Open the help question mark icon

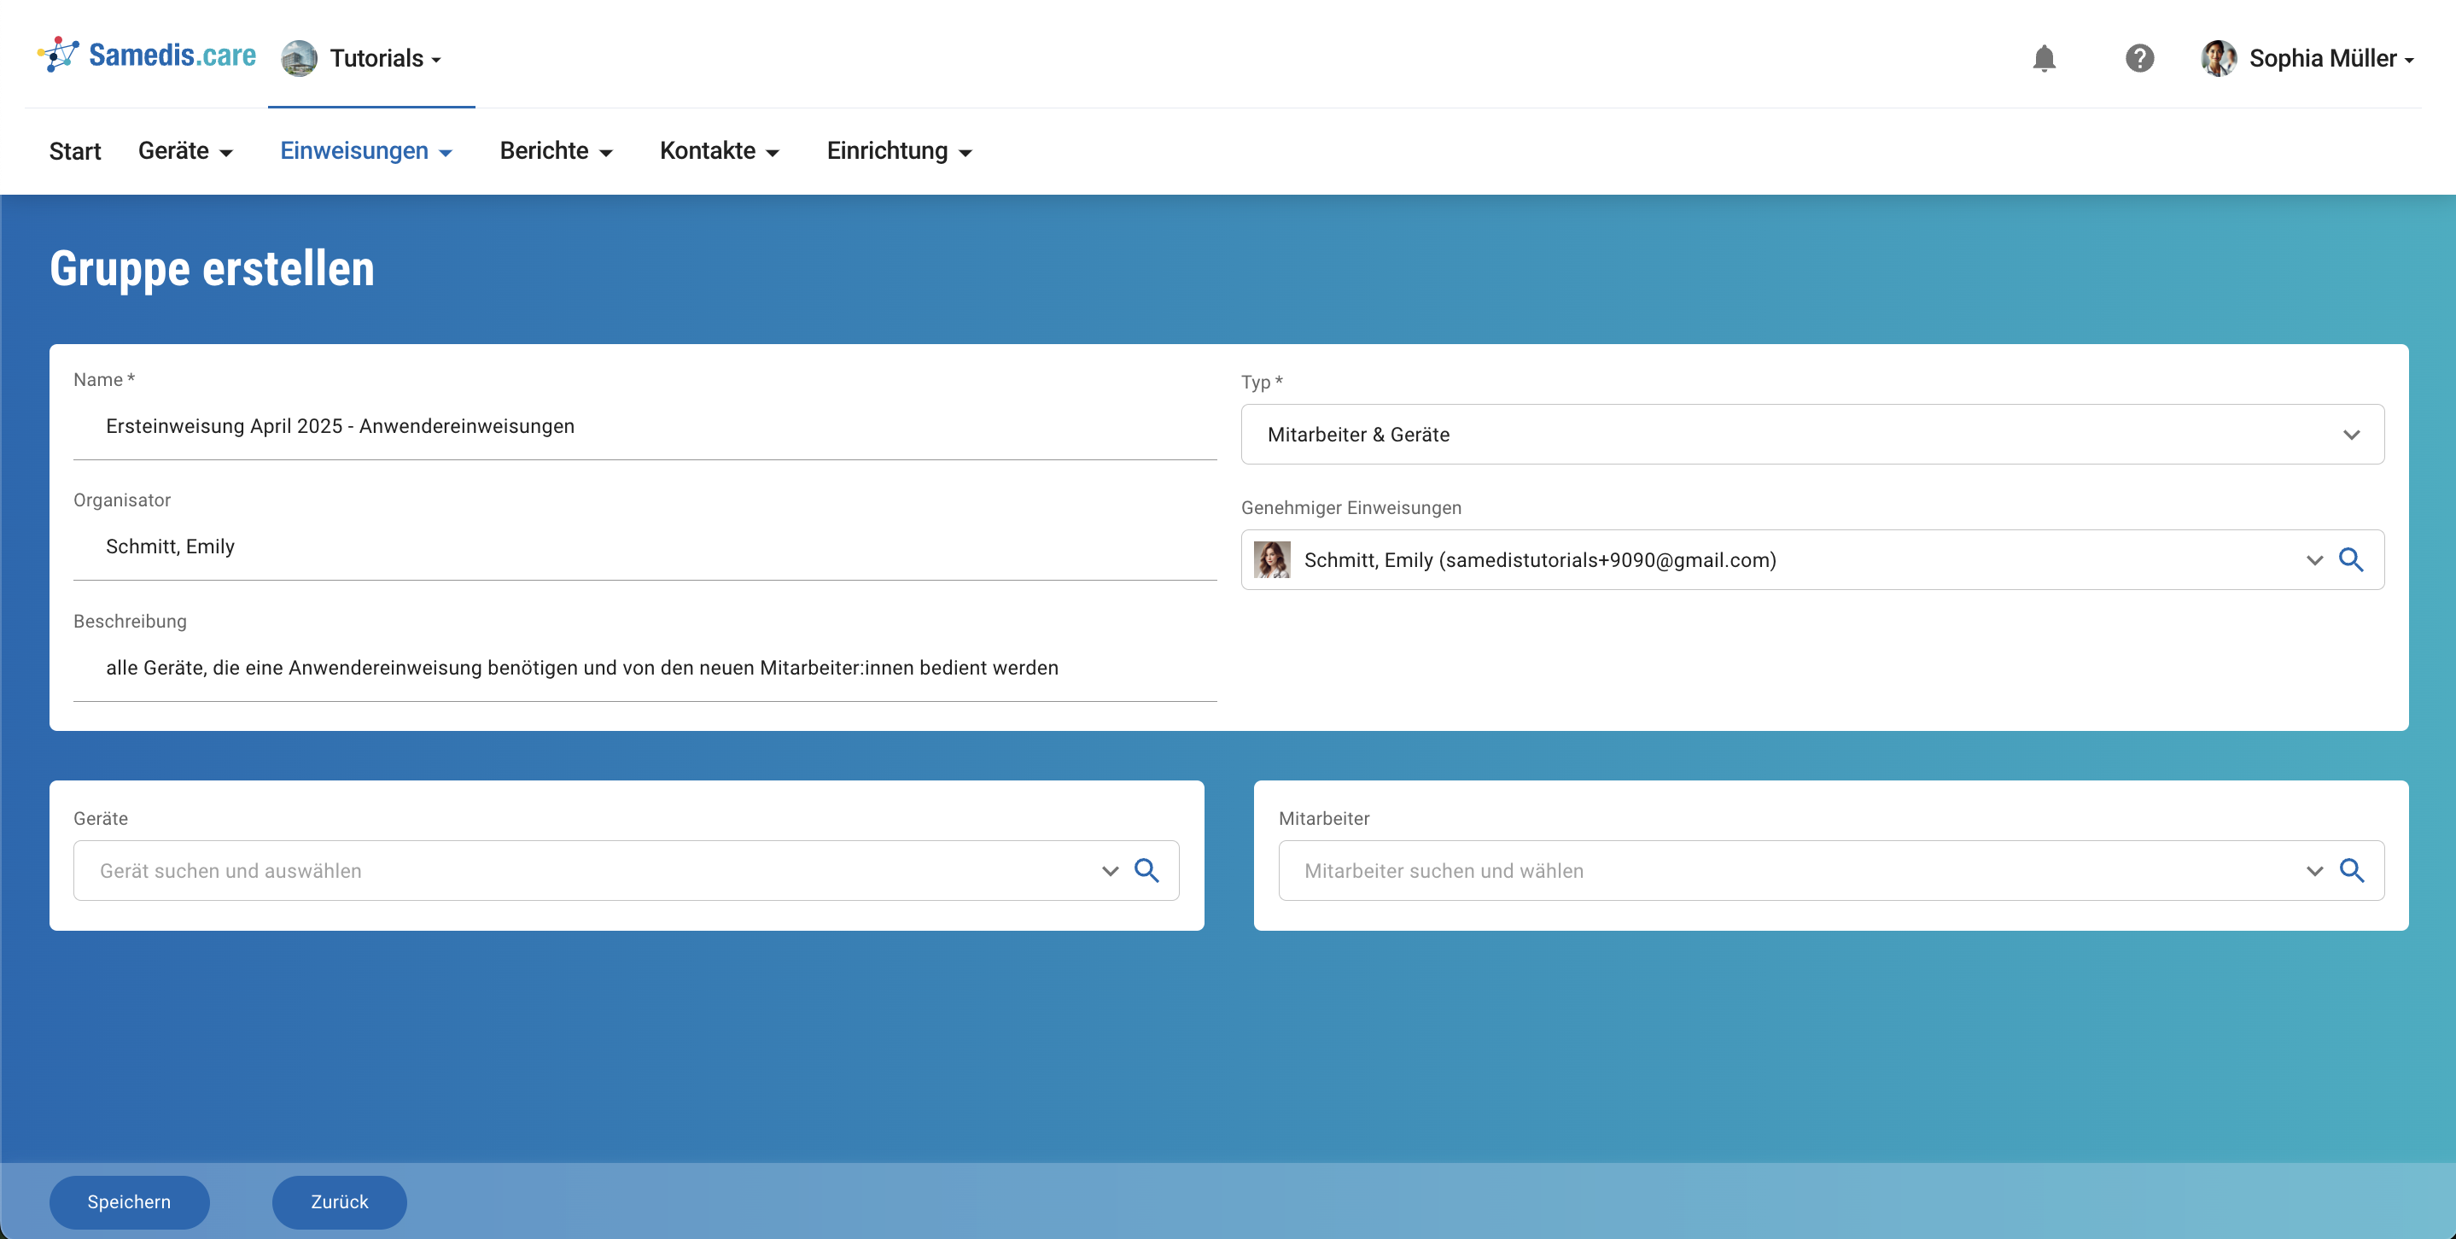2139,58
